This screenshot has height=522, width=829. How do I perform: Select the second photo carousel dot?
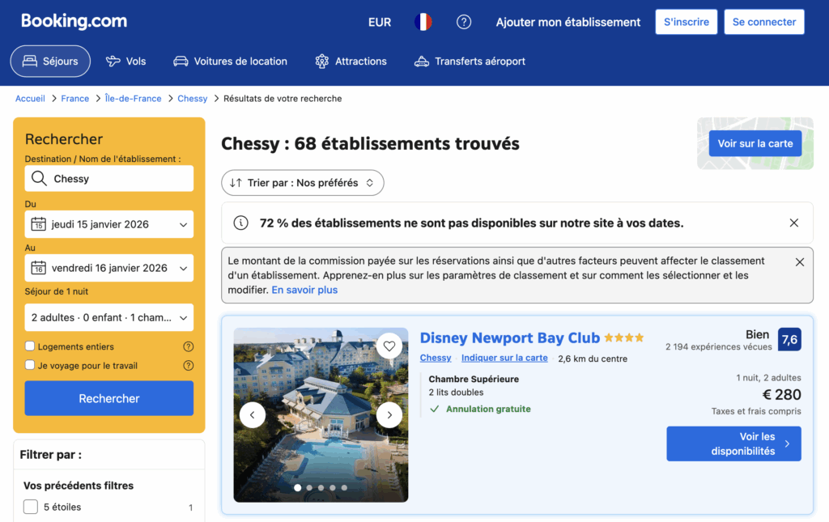point(309,488)
